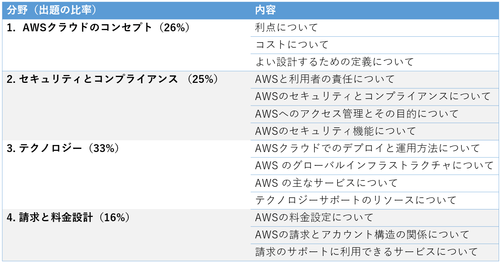Select the テクノロジー（33%） cell

pos(126,175)
